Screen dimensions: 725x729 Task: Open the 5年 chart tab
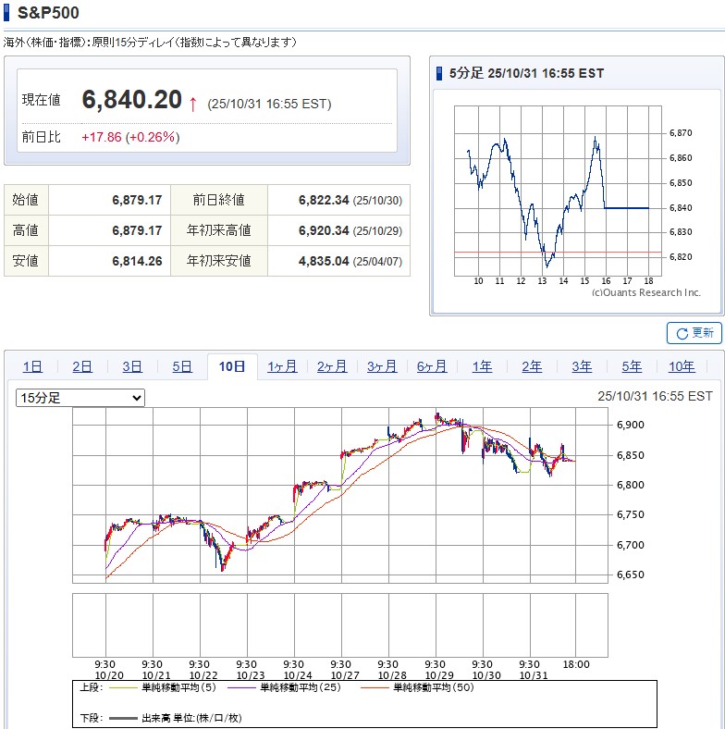632,366
